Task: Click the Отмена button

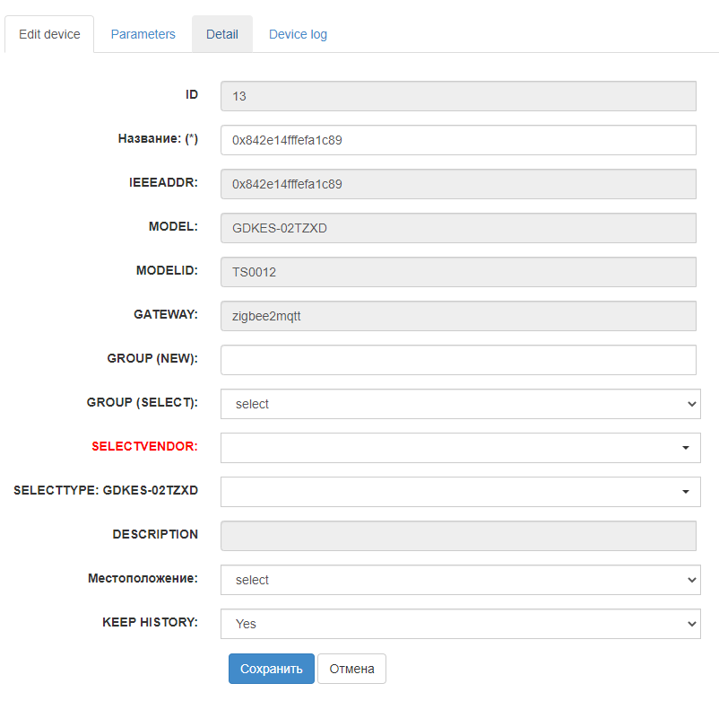Action: (351, 669)
